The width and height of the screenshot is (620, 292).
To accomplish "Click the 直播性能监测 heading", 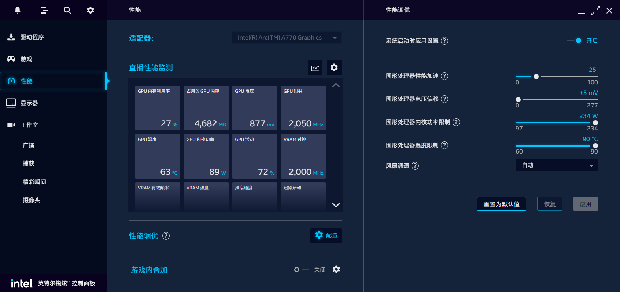I will click(x=151, y=68).
